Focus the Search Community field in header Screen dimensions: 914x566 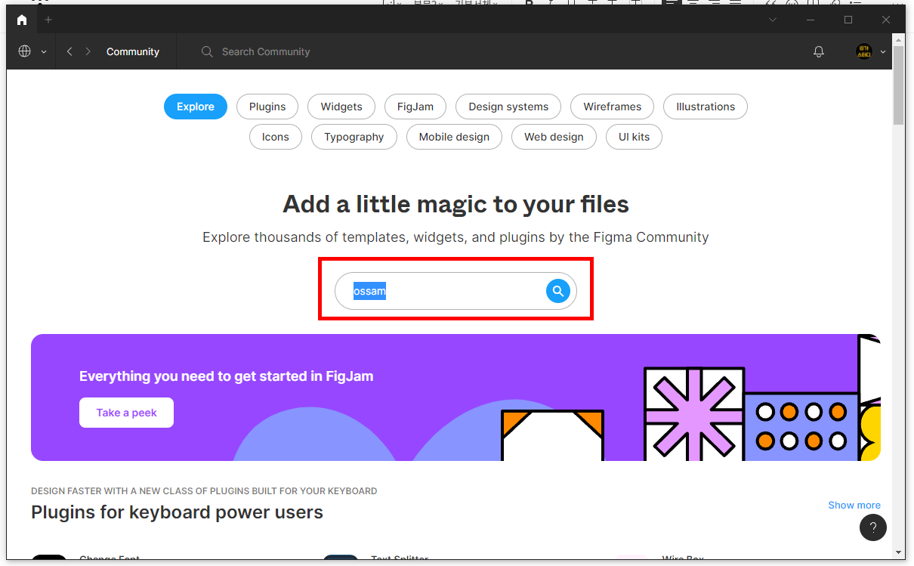point(266,51)
